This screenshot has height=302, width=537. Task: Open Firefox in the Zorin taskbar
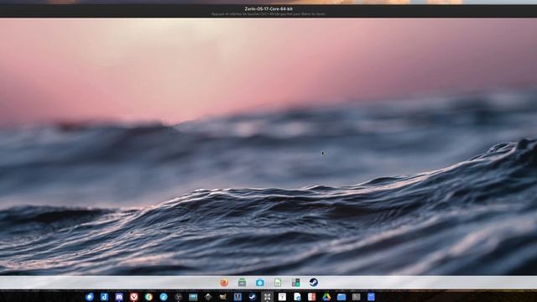coord(224,283)
